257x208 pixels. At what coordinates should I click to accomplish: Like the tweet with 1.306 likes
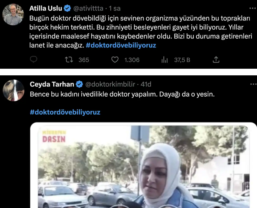tap(115, 60)
